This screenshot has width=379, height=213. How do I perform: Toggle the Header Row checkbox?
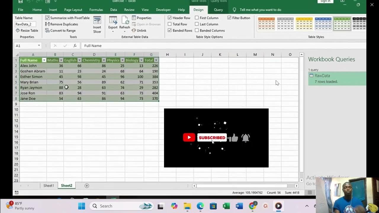(170, 18)
